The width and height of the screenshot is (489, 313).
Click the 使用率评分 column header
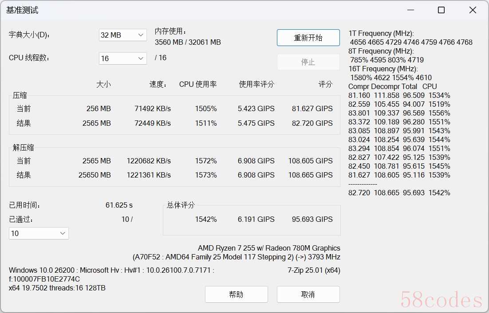click(256, 84)
